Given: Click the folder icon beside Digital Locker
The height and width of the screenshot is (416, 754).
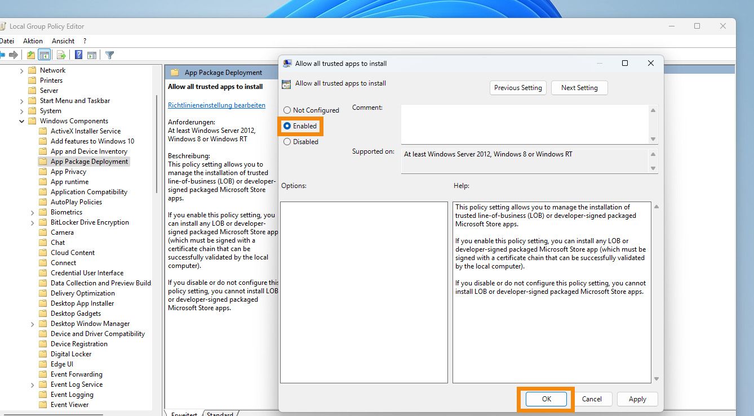Looking at the screenshot, I should pyautogui.click(x=42, y=354).
